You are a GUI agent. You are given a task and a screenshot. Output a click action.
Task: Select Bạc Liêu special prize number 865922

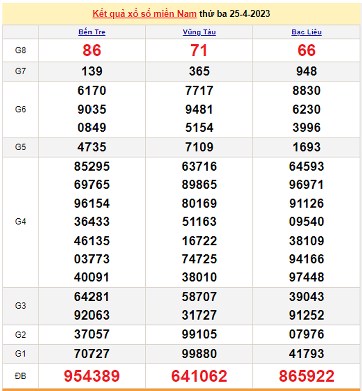[x=306, y=376]
